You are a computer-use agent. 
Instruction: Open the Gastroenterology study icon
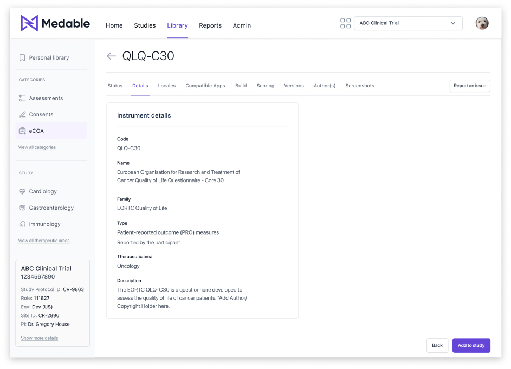pyautogui.click(x=22, y=208)
